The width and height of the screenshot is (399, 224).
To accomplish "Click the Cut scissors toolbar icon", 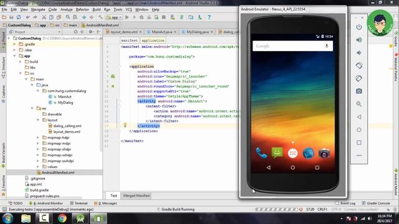I will (x=44, y=17).
